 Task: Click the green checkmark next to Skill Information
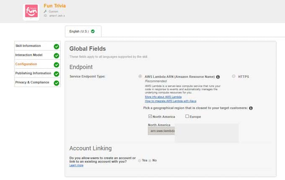[x=57, y=47]
